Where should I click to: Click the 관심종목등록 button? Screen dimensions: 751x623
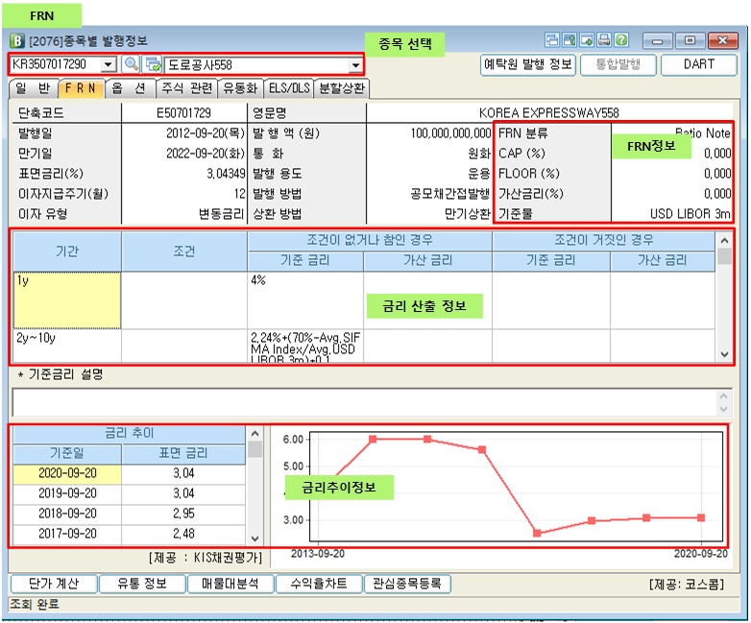click(x=407, y=584)
